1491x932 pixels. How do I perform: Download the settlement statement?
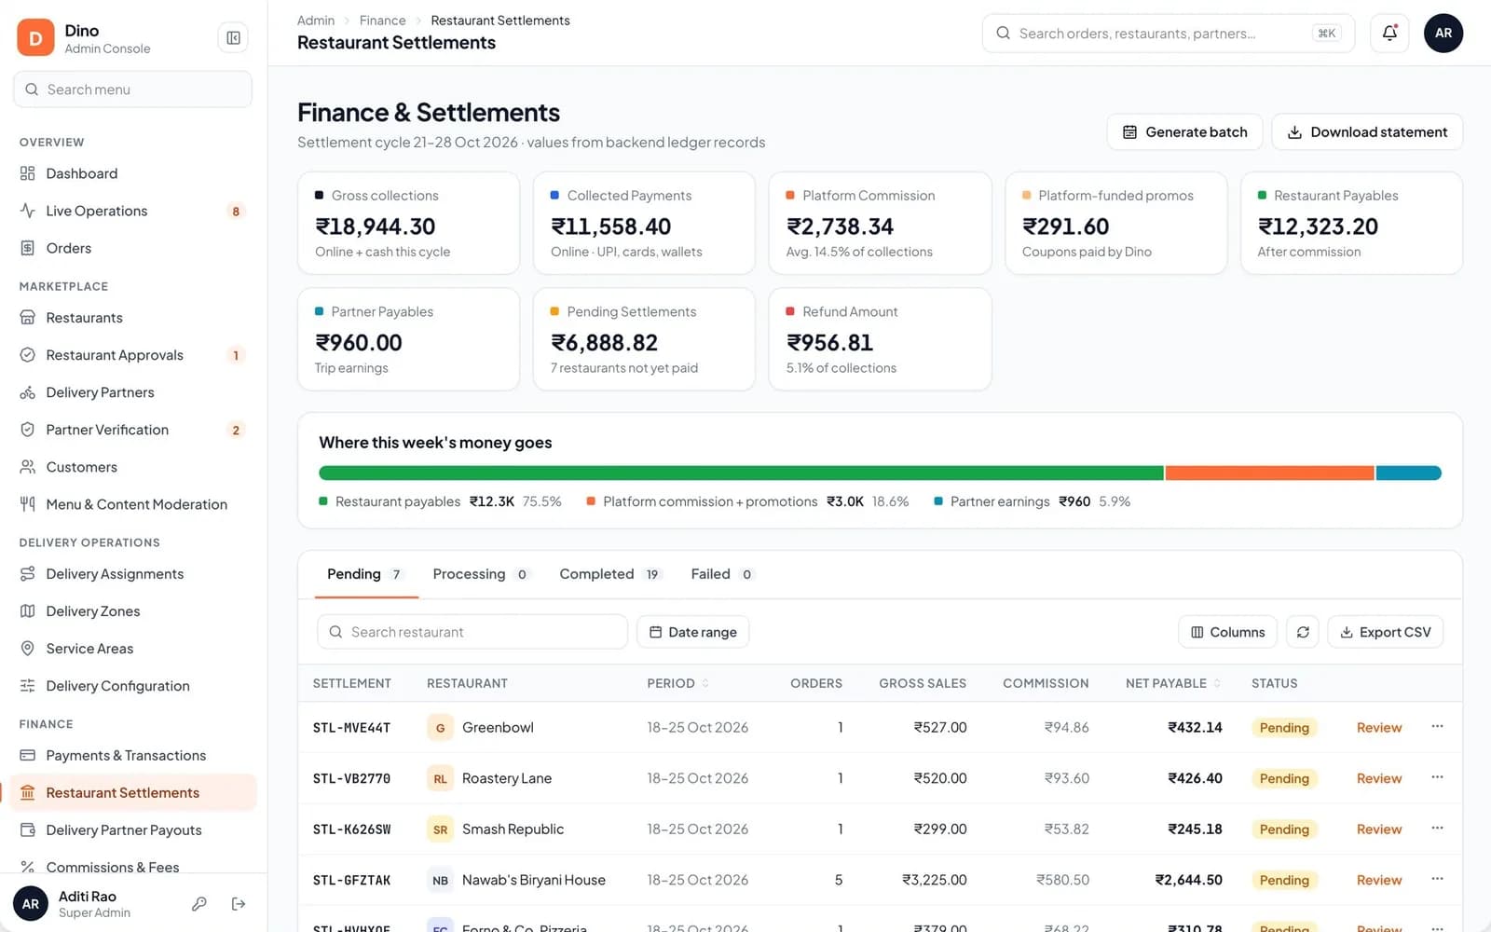[1367, 132]
